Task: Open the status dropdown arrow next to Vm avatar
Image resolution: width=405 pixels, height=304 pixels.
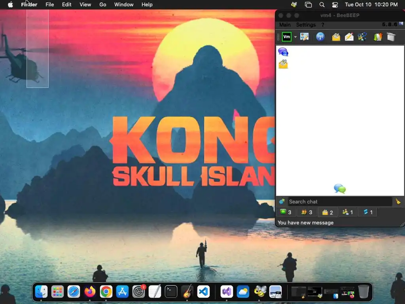Action: click(x=295, y=37)
